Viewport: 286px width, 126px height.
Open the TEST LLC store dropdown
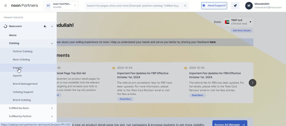point(238,22)
